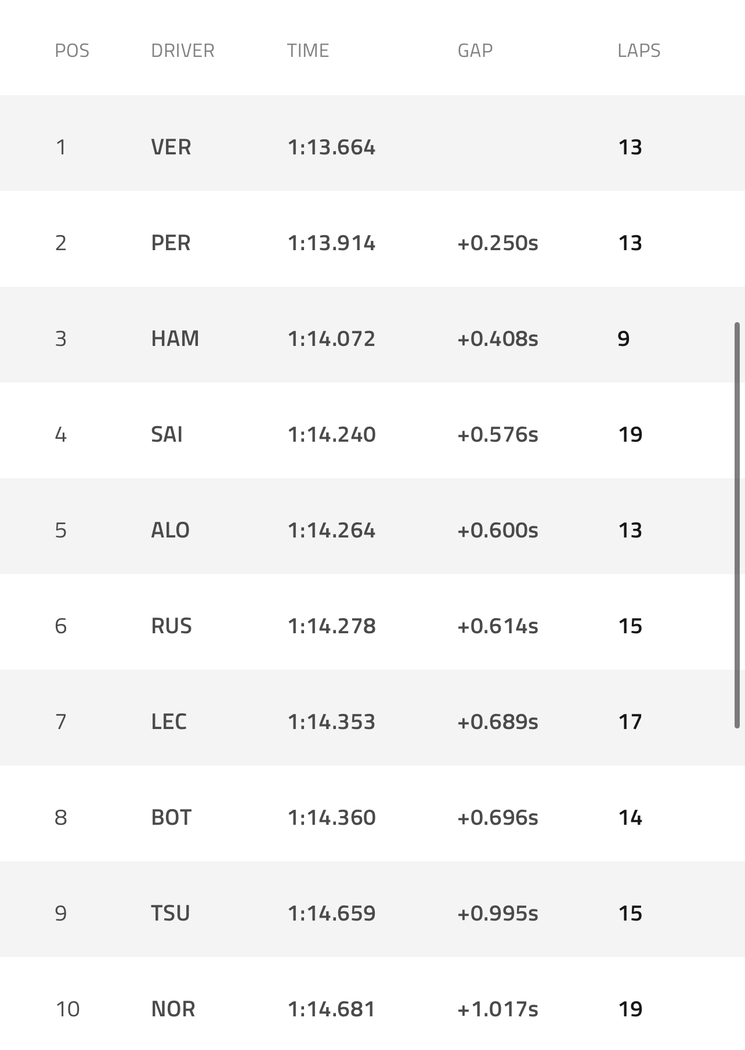Select the HAM driver name

pos(175,339)
